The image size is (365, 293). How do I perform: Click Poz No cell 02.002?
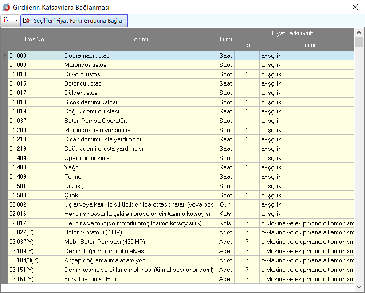click(x=35, y=204)
